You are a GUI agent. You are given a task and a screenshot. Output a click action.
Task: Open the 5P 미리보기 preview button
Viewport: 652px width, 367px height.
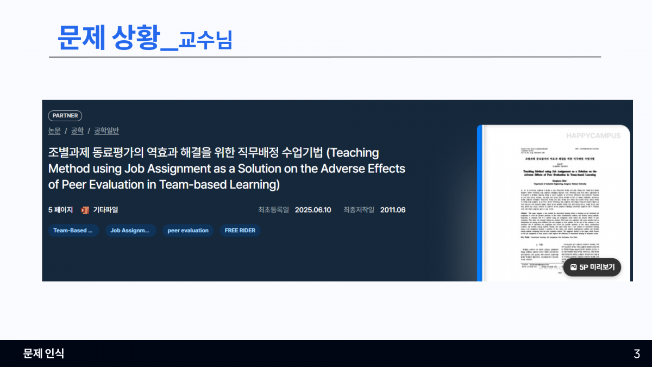592,268
